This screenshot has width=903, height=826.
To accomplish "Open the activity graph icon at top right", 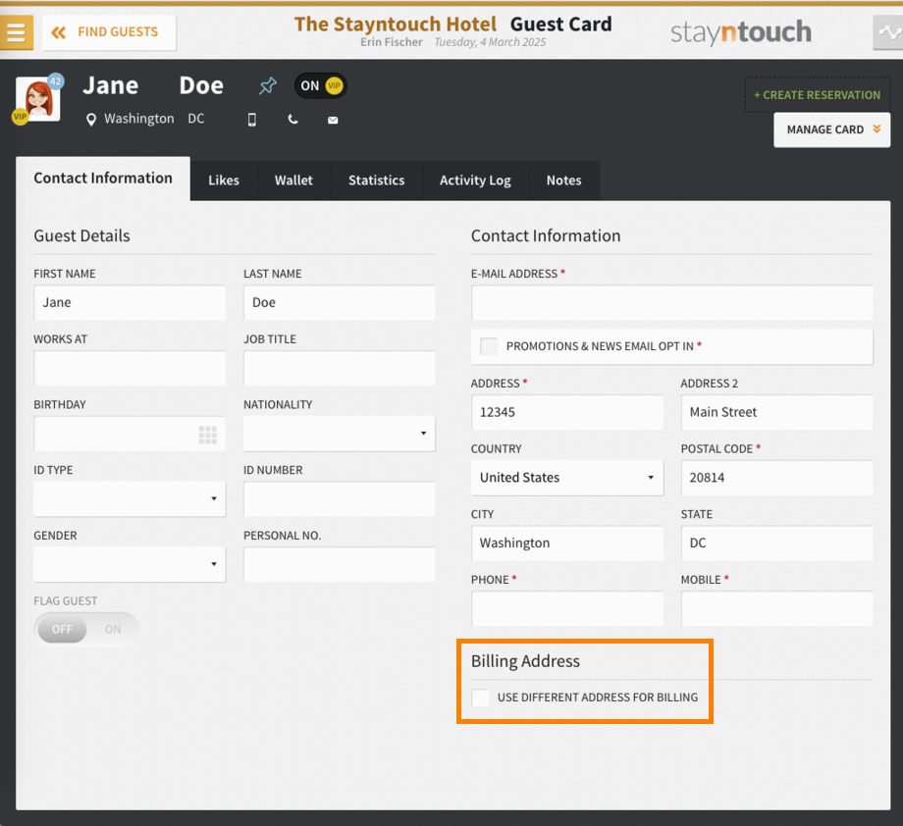I will (888, 32).
